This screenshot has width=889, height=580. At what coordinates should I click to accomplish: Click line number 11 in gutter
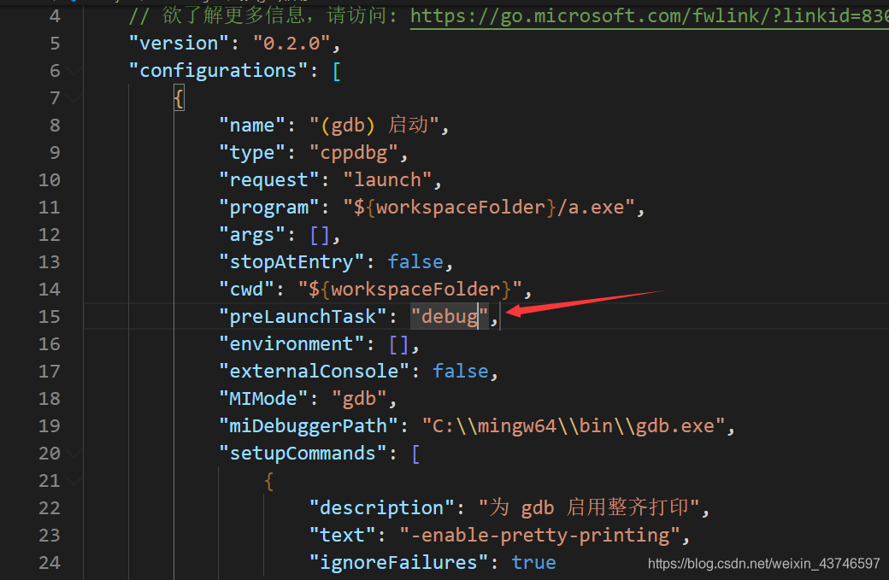pos(50,208)
